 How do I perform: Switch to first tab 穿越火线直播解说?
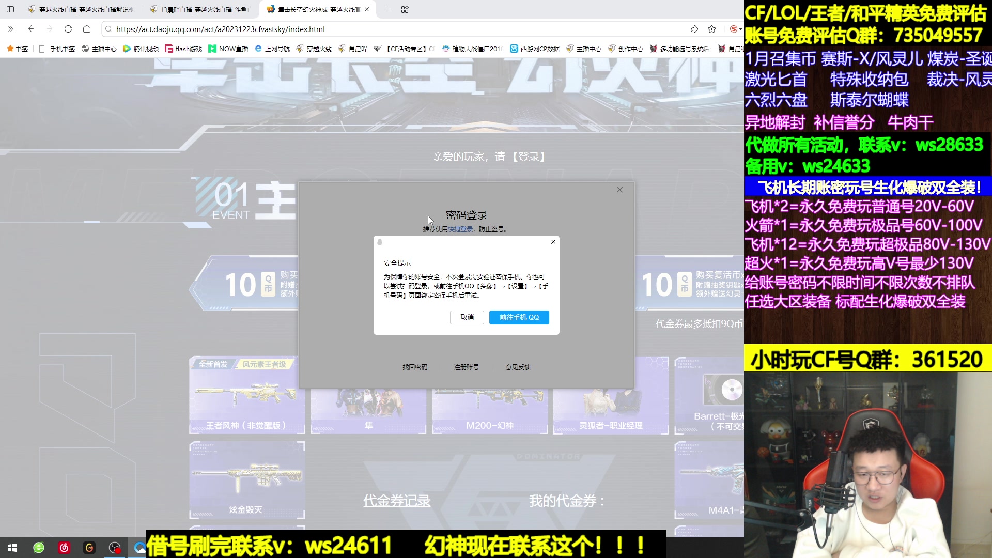click(x=81, y=9)
